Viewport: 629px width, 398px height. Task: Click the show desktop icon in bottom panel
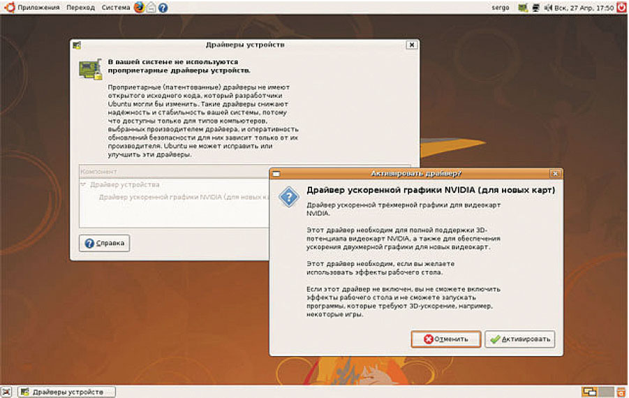(x=7, y=392)
